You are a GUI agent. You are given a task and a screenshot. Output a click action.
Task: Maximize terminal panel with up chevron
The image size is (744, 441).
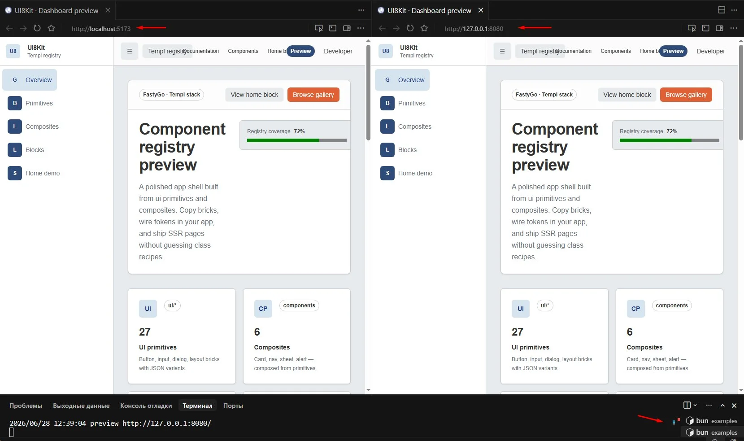click(x=722, y=406)
